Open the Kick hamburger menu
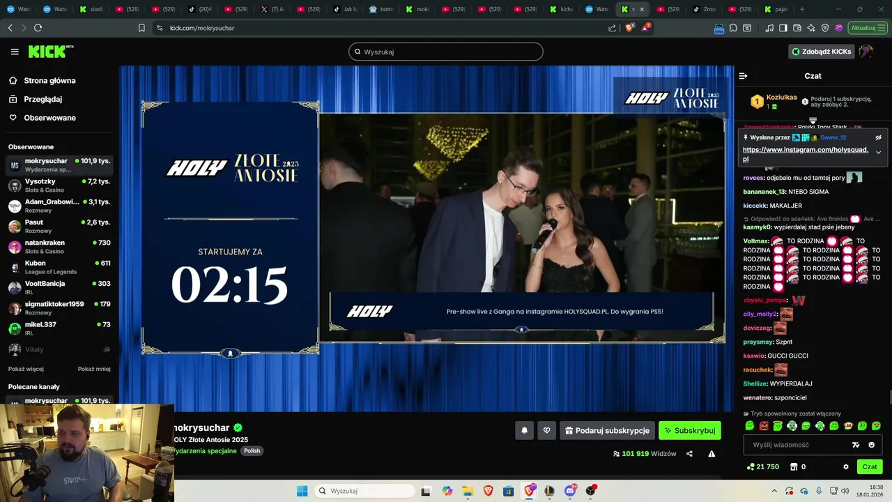 [x=15, y=52]
